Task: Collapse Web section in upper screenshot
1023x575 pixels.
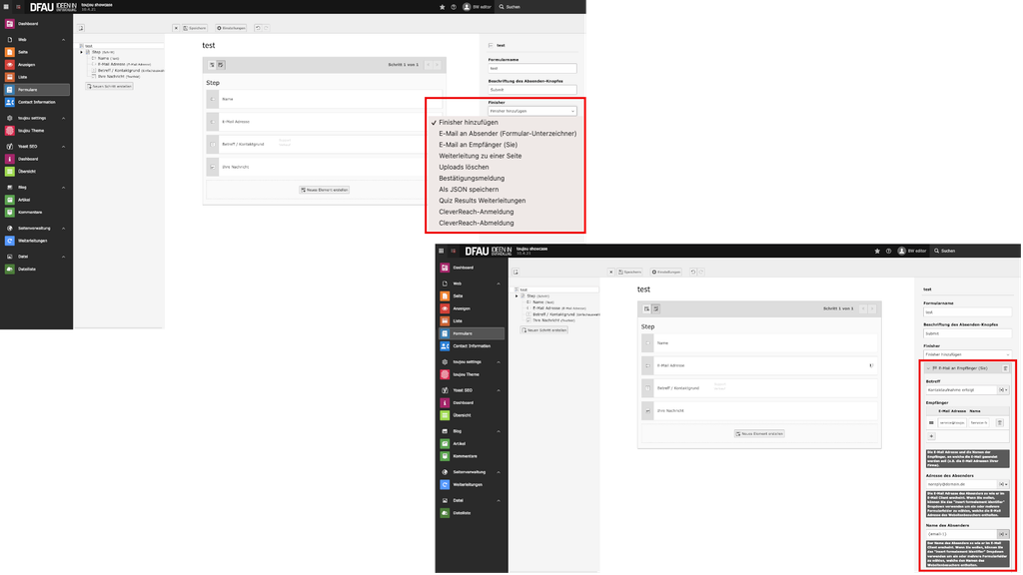Action: pos(63,40)
